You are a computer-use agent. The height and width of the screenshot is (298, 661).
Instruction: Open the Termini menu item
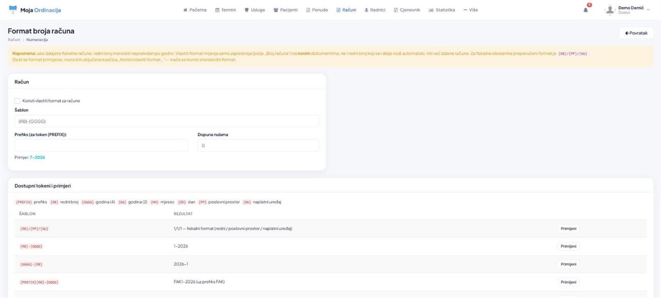point(225,10)
